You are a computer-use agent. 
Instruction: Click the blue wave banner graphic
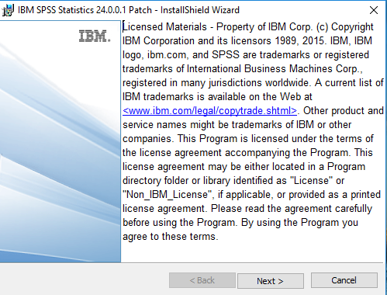[60, 155]
